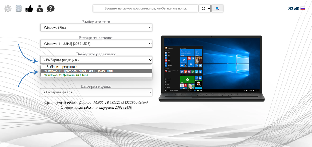Click the 'Суммарный объем файлов' text line
Image resolution: width=312 pixels, height=147 pixels.
[96, 102]
